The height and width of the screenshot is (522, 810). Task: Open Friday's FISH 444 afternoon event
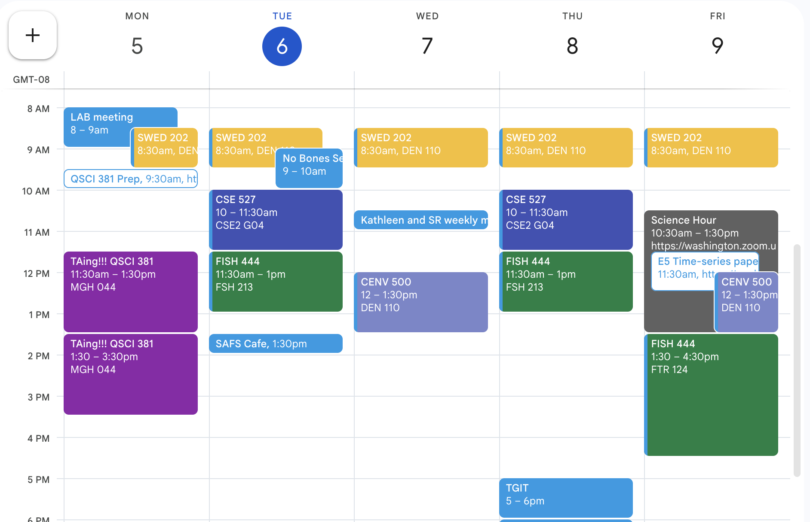coord(712,395)
